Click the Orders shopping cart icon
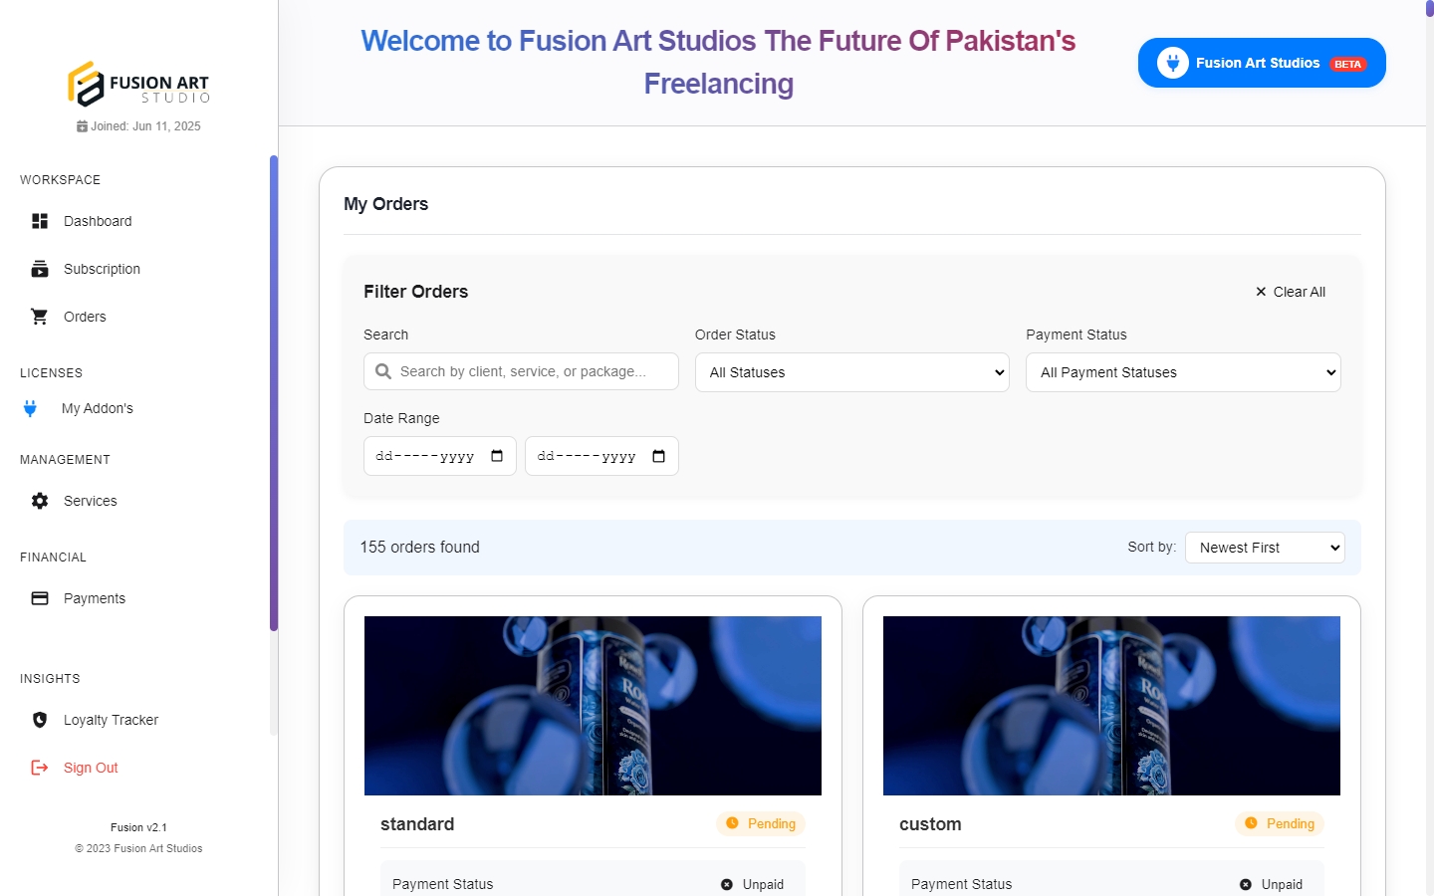Screen dimensions: 1434x896 point(40,317)
